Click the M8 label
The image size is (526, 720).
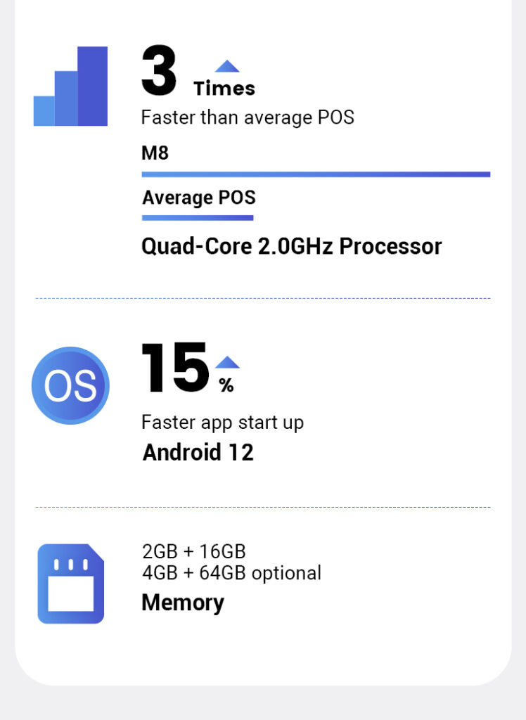coord(155,153)
